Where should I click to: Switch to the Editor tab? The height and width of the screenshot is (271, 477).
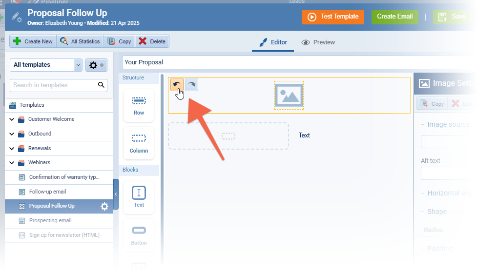(273, 42)
